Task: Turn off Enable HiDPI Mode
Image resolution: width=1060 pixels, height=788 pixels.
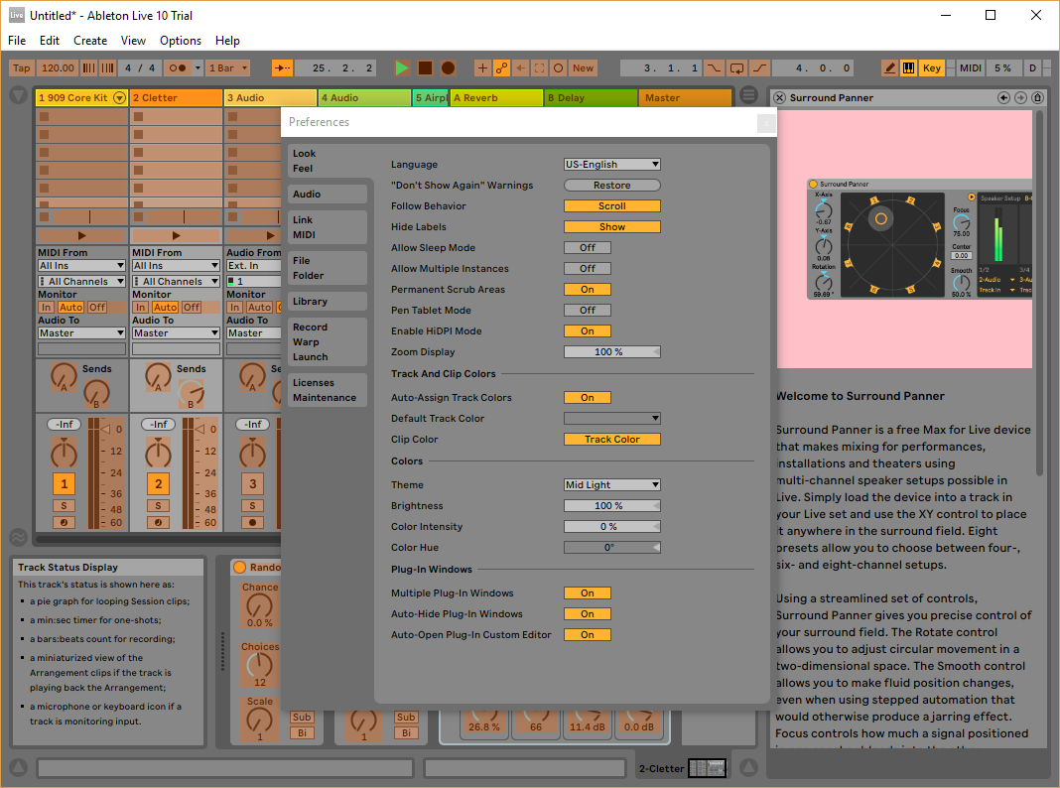Action: [x=588, y=331]
